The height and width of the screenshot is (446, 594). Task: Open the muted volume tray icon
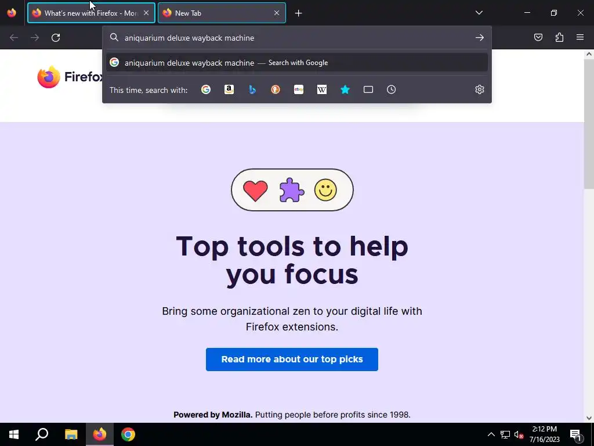pyautogui.click(x=519, y=434)
